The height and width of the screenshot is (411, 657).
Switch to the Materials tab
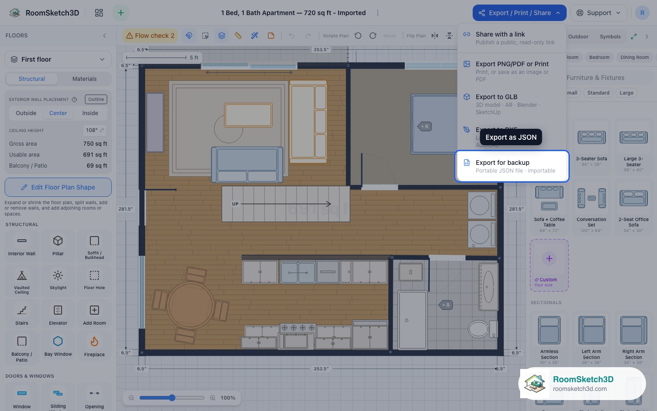point(84,79)
